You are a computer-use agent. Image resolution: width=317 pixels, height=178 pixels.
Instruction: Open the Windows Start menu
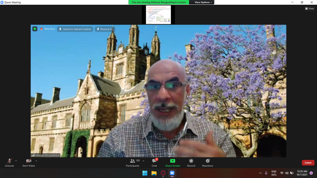click(145, 173)
